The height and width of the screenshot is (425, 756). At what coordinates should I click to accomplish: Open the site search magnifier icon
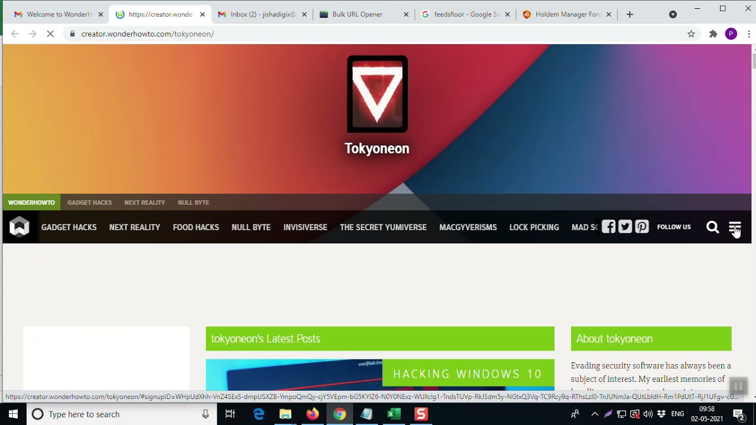point(713,227)
